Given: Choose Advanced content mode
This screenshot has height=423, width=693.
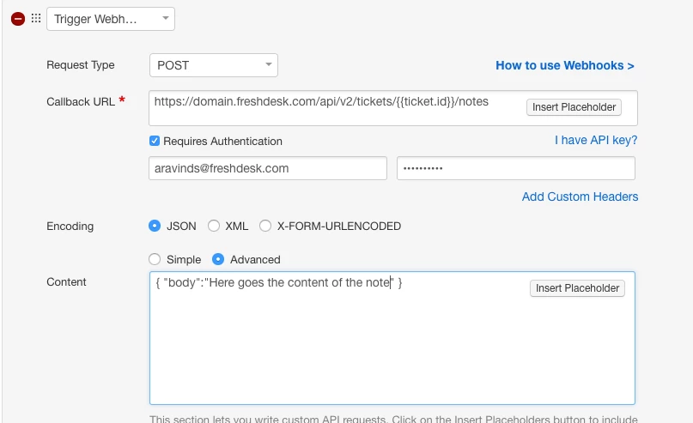Looking at the screenshot, I should coord(218,259).
